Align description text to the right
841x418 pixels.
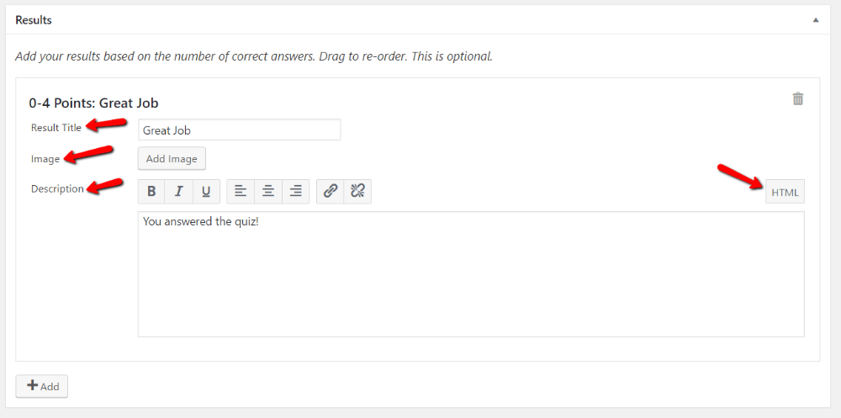click(x=295, y=192)
